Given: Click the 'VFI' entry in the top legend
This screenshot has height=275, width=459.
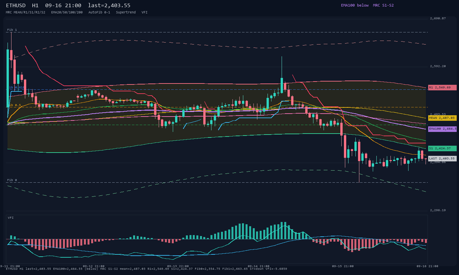Looking at the screenshot, I should pyautogui.click(x=145, y=12).
